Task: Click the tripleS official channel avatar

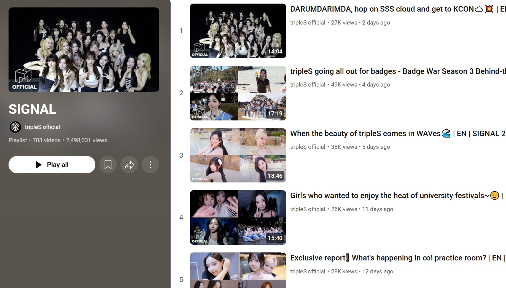Action: point(15,127)
